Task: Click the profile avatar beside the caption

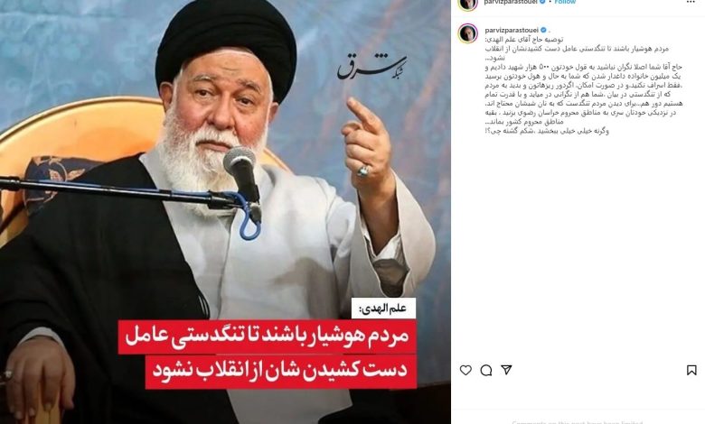Action: (467, 33)
